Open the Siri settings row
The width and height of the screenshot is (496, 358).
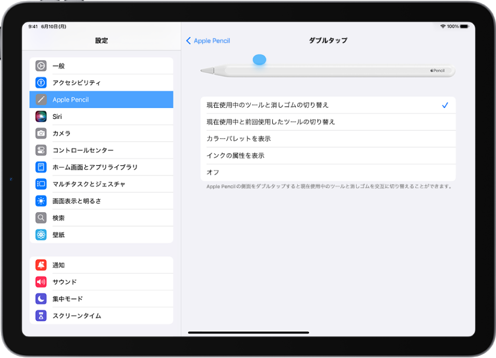click(x=101, y=116)
